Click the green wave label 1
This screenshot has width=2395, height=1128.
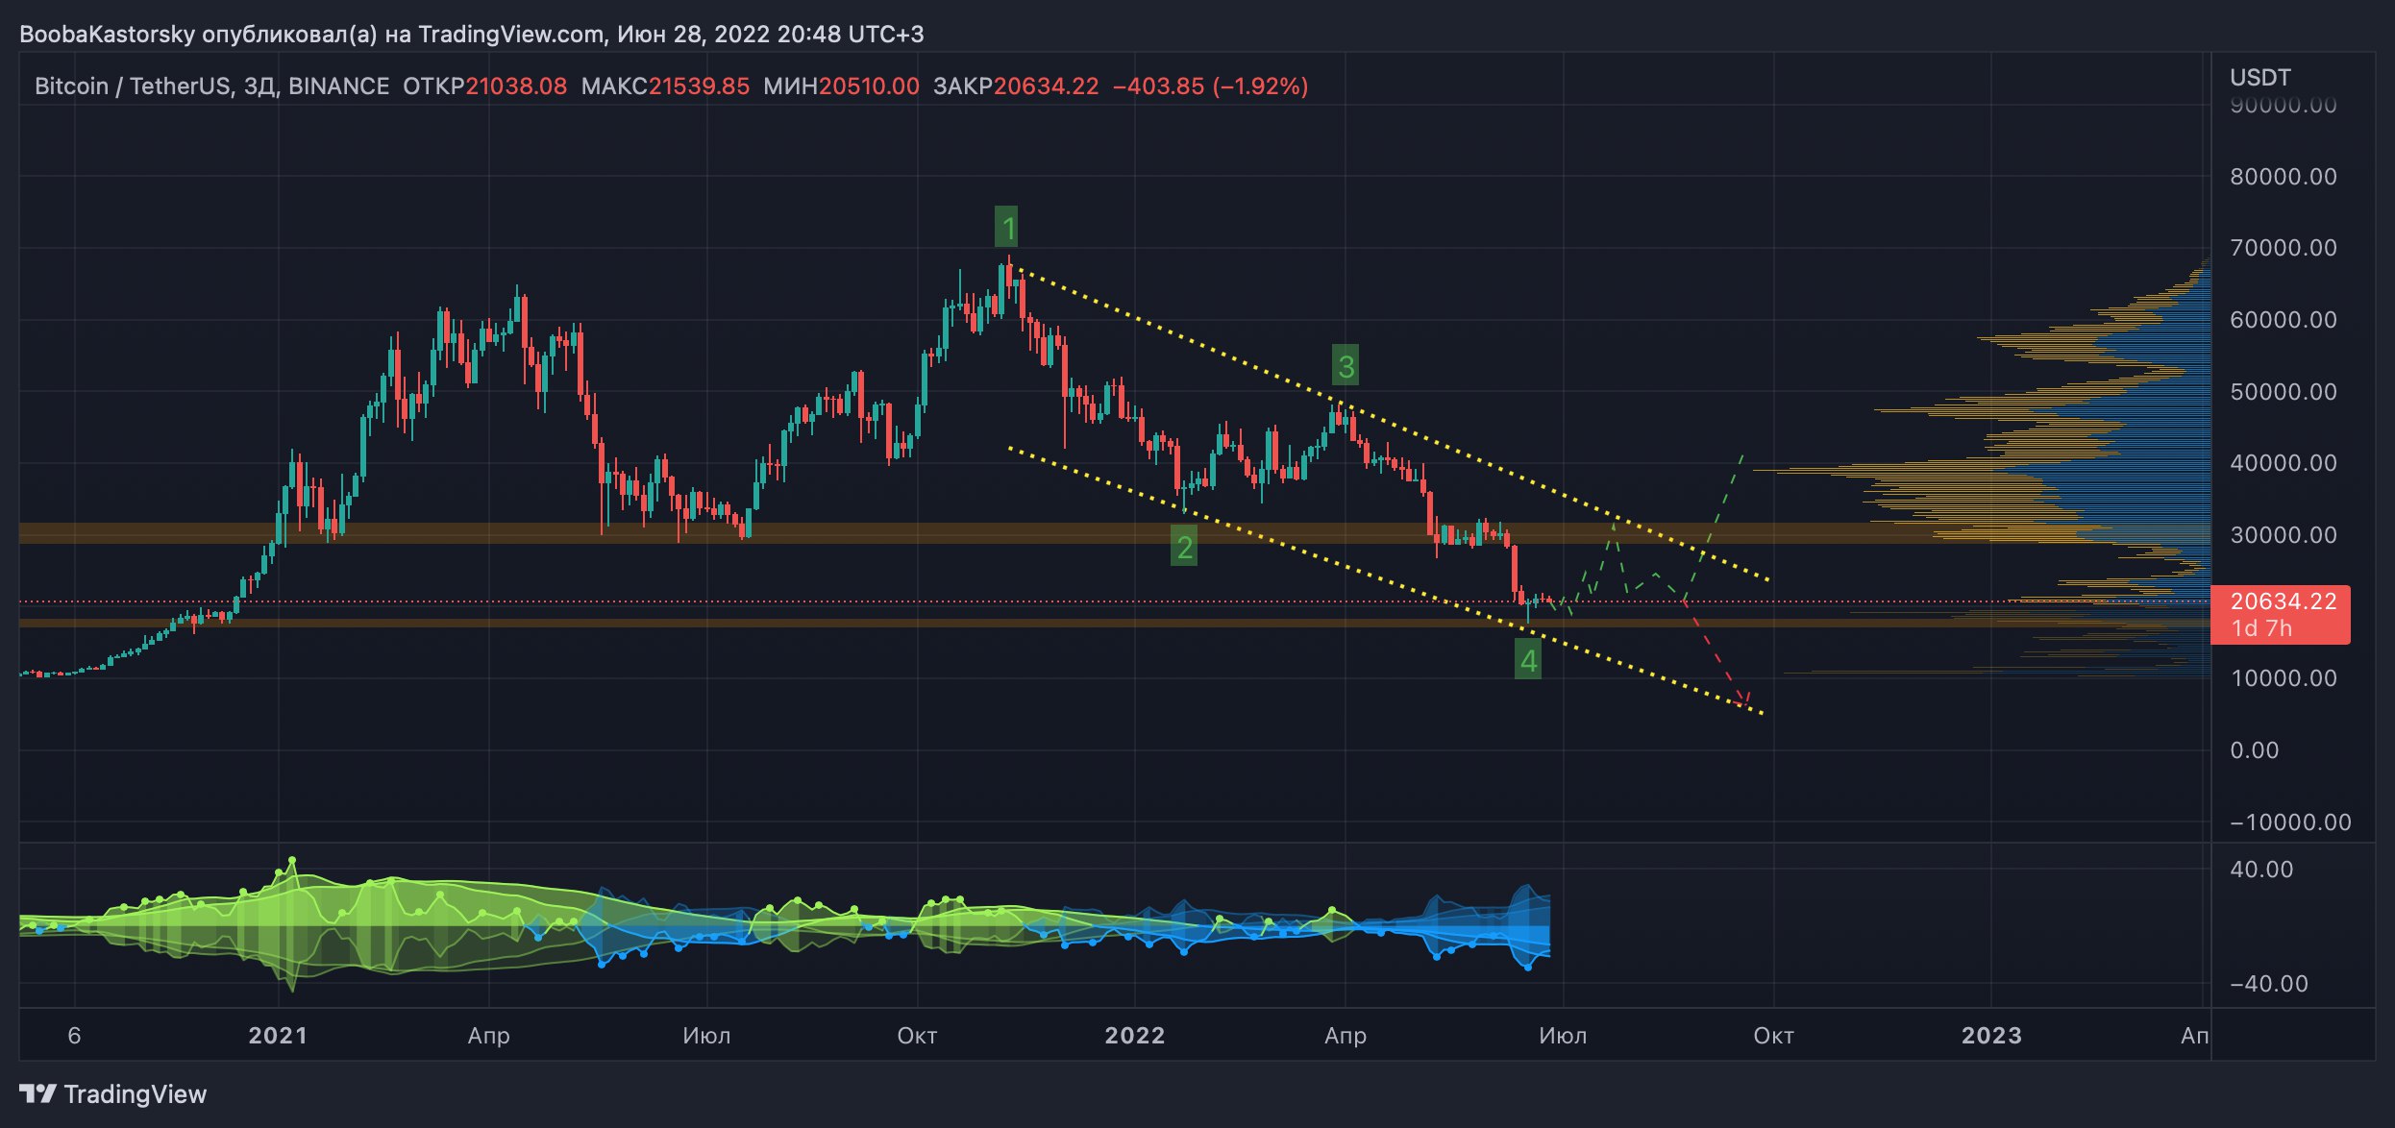tap(1006, 228)
